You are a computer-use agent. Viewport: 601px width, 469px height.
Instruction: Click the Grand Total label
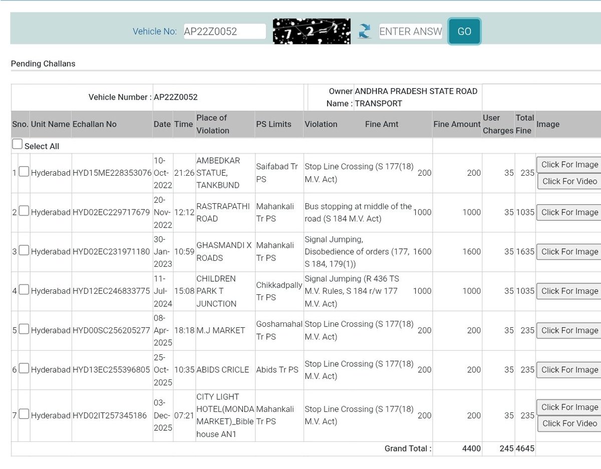(408, 448)
